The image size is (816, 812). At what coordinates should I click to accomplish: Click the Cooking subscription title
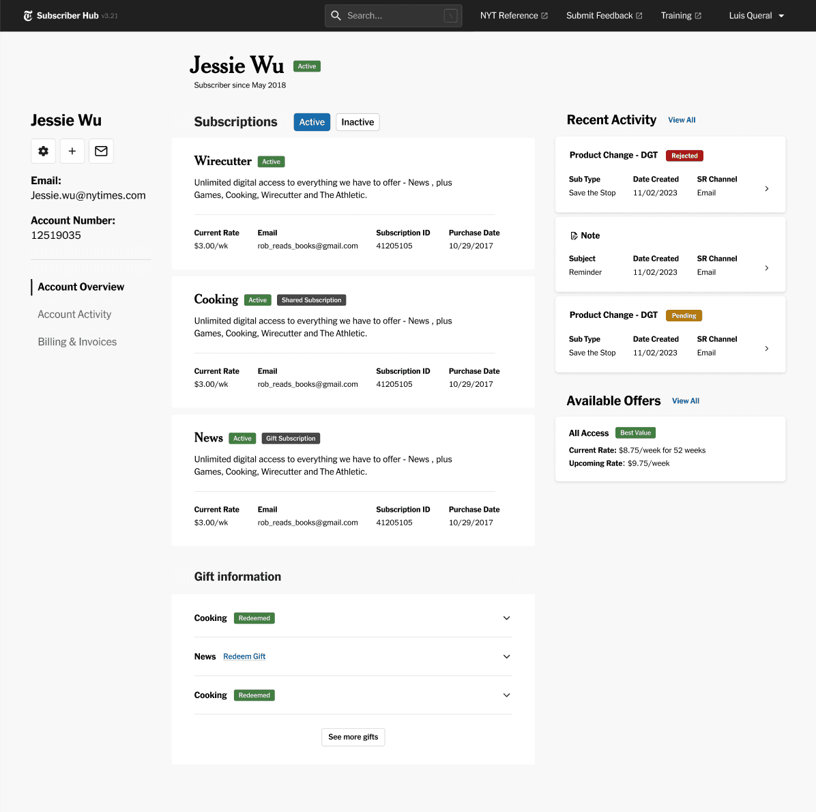pos(216,300)
